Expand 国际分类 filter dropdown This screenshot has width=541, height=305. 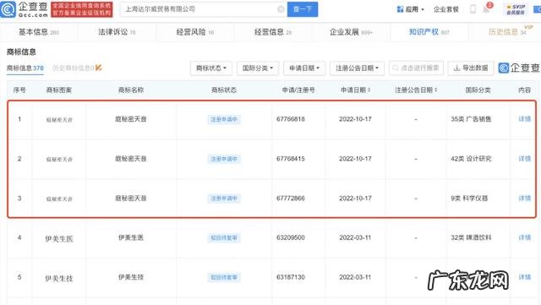(x=258, y=68)
